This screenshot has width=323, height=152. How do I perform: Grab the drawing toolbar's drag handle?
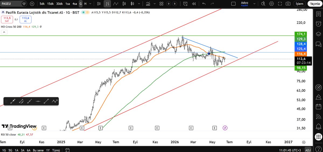coord(6,101)
